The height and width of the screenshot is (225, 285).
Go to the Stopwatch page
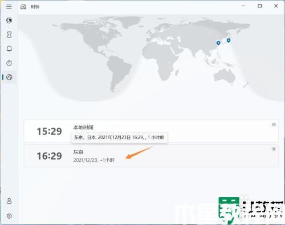(9, 63)
